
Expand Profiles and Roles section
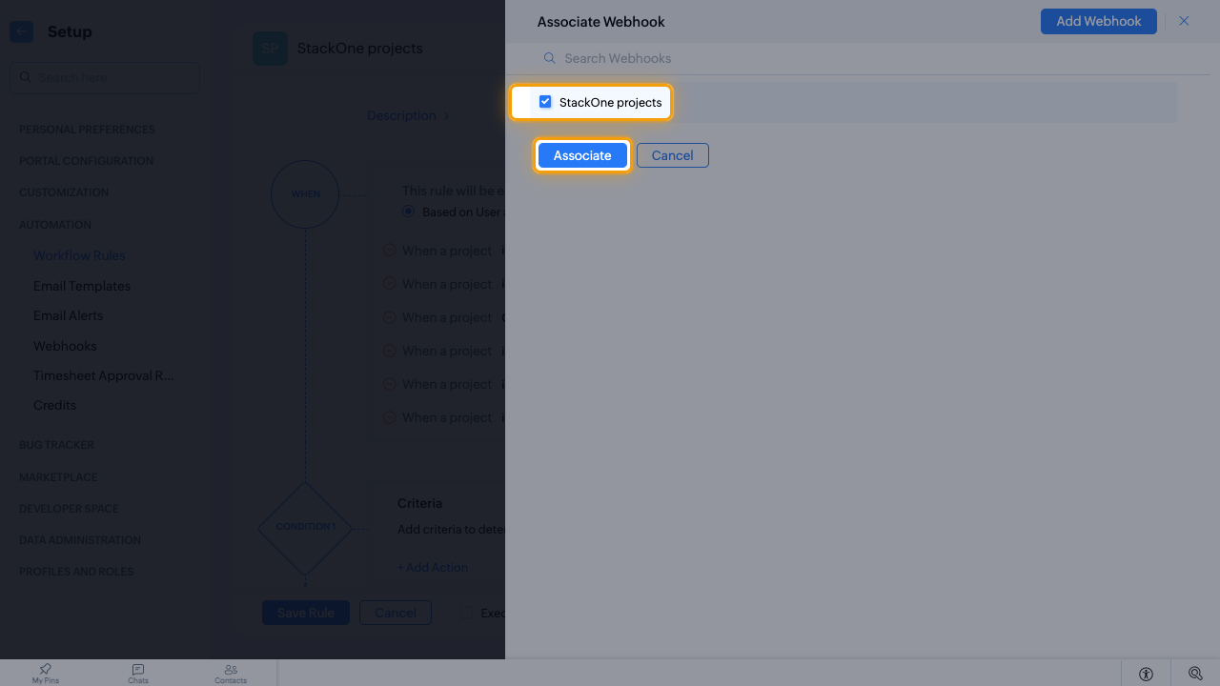76,572
